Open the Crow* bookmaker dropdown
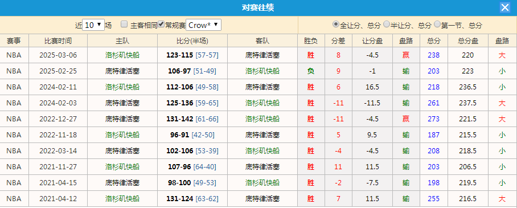Image resolution: width=517 pixels, height=208 pixels. (203, 25)
